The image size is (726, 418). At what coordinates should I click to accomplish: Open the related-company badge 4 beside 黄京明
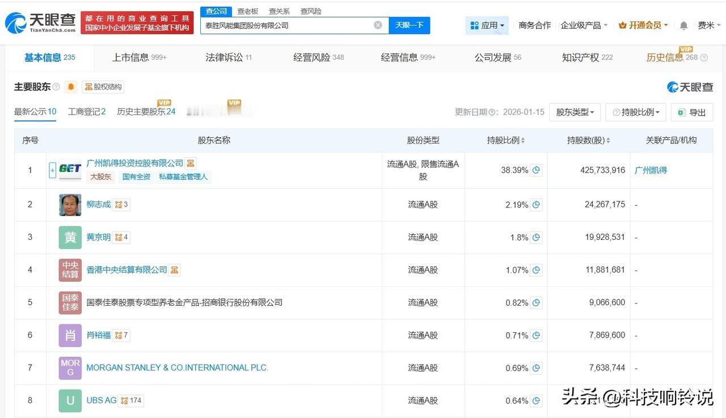[x=121, y=238]
